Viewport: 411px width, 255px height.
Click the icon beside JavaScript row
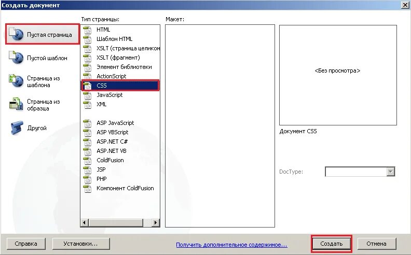tap(87, 95)
